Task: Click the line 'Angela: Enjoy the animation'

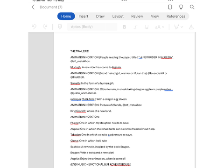Action: click(x=98, y=159)
